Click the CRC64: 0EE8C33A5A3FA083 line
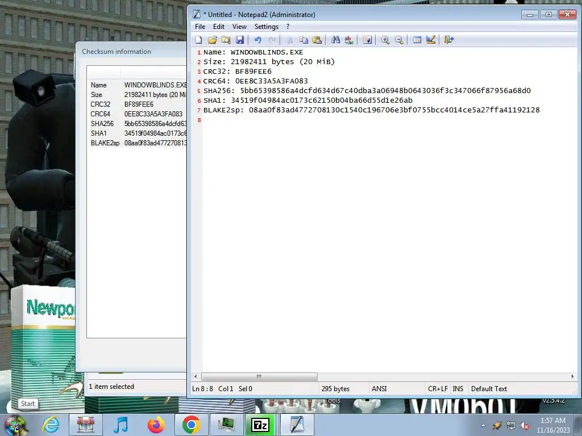Viewport: 582px width, 436px height. point(255,81)
